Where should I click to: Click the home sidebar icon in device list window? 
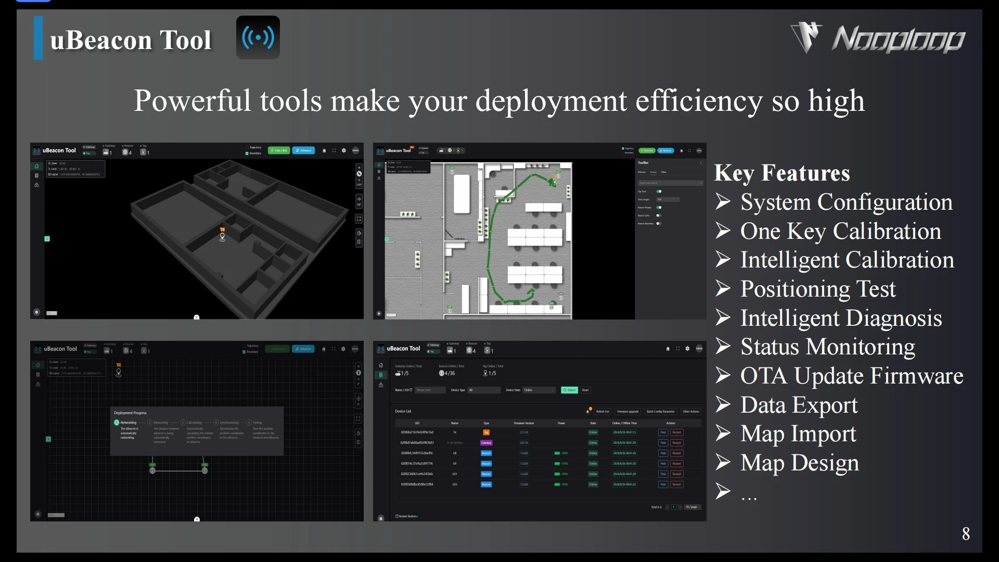[381, 365]
